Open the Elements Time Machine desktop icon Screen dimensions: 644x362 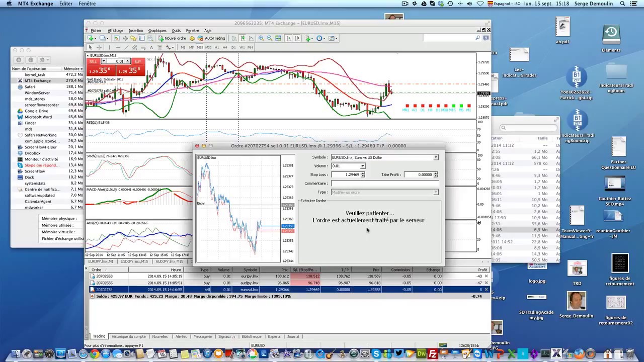[611, 38]
